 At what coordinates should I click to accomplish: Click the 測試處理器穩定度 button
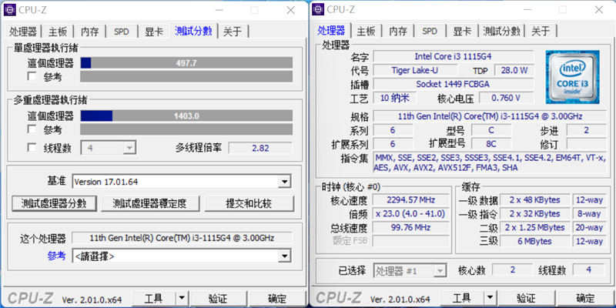coord(149,203)
